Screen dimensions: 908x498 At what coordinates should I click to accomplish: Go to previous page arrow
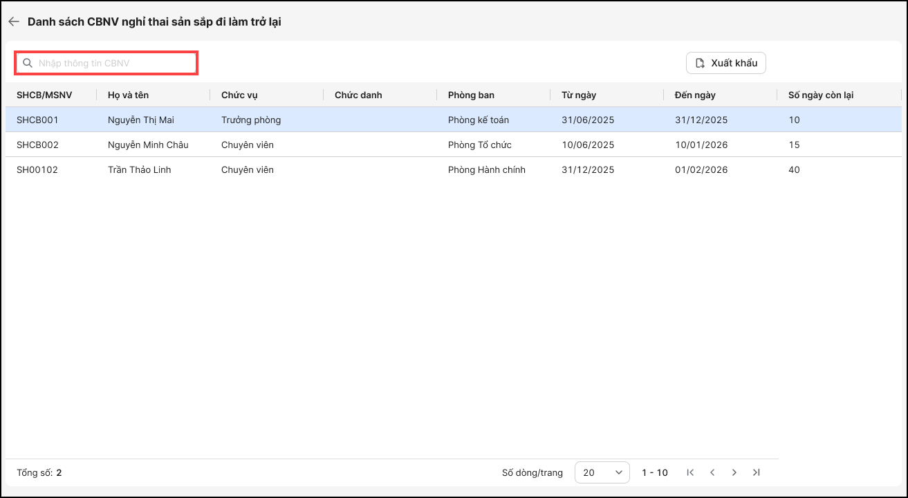712,472
